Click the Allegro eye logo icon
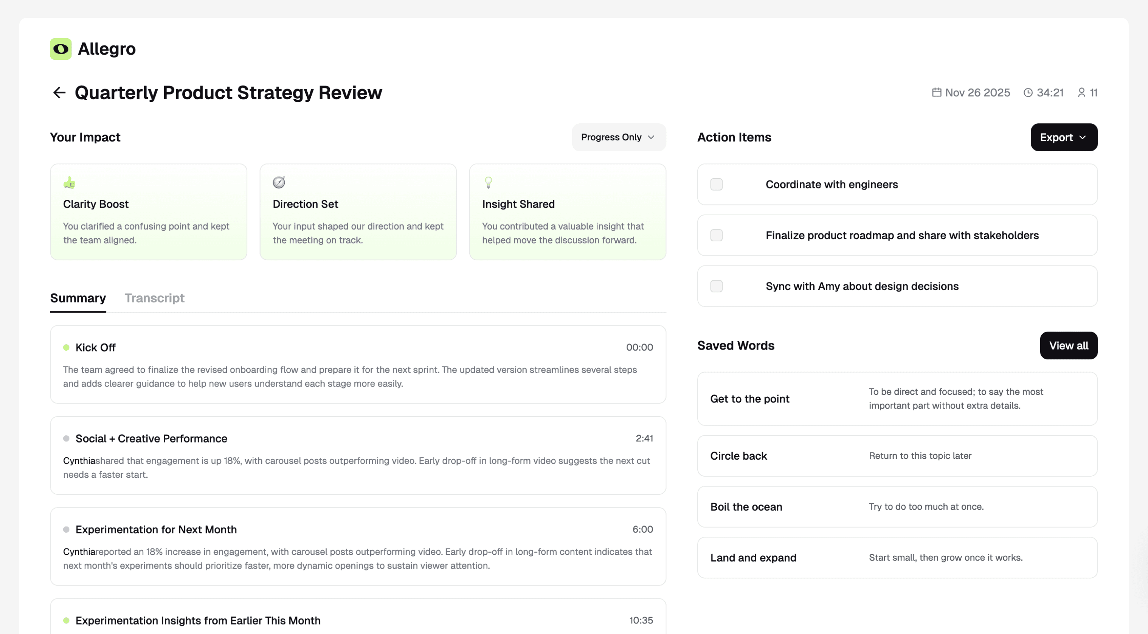This screenshot has width=1148, height=634. click(x=61, y=48)
